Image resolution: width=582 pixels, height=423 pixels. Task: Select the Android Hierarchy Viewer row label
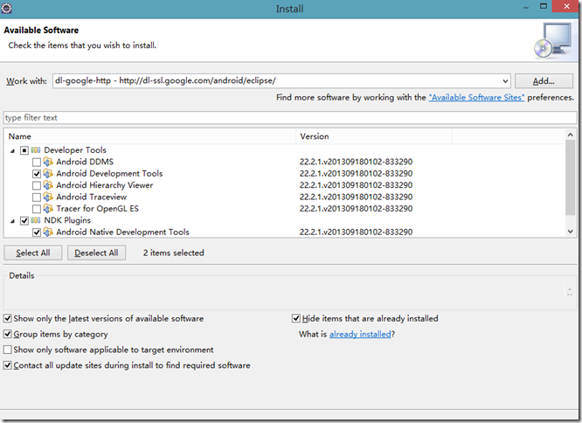105,185
